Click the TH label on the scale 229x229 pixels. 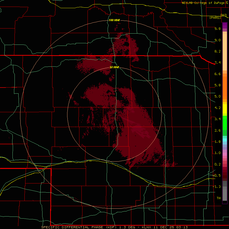point(219,198)
